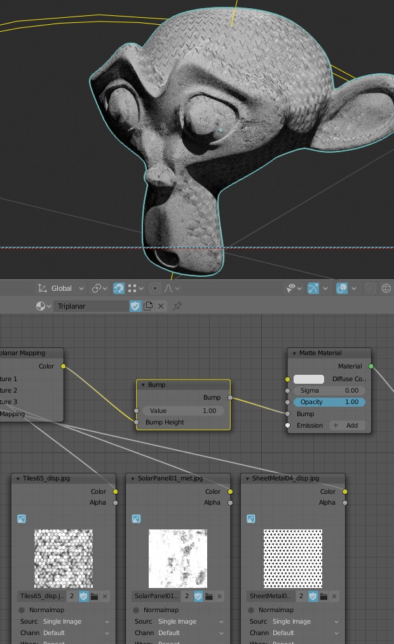Click image icon in SolarPanel01_met node
This screenshot has width=394, height=644.
click(137, 519)
